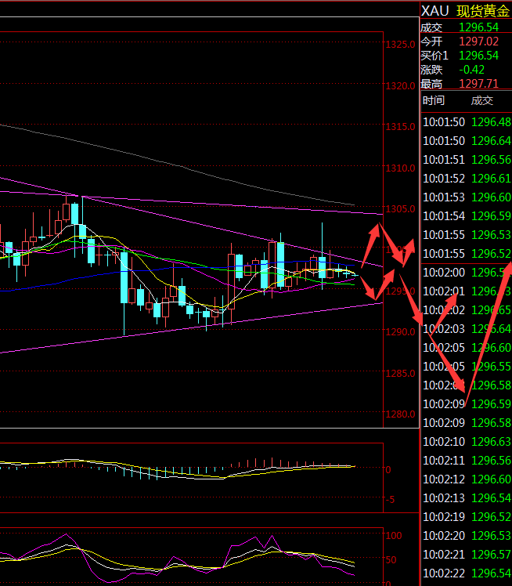
Task: Click the 买价1 1296.54 value
Action: pyautogui.click(x=478, y=56)
